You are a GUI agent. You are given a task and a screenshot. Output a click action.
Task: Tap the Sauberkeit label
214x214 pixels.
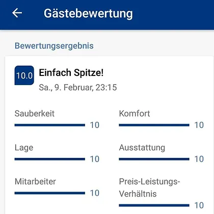point(35,114)
